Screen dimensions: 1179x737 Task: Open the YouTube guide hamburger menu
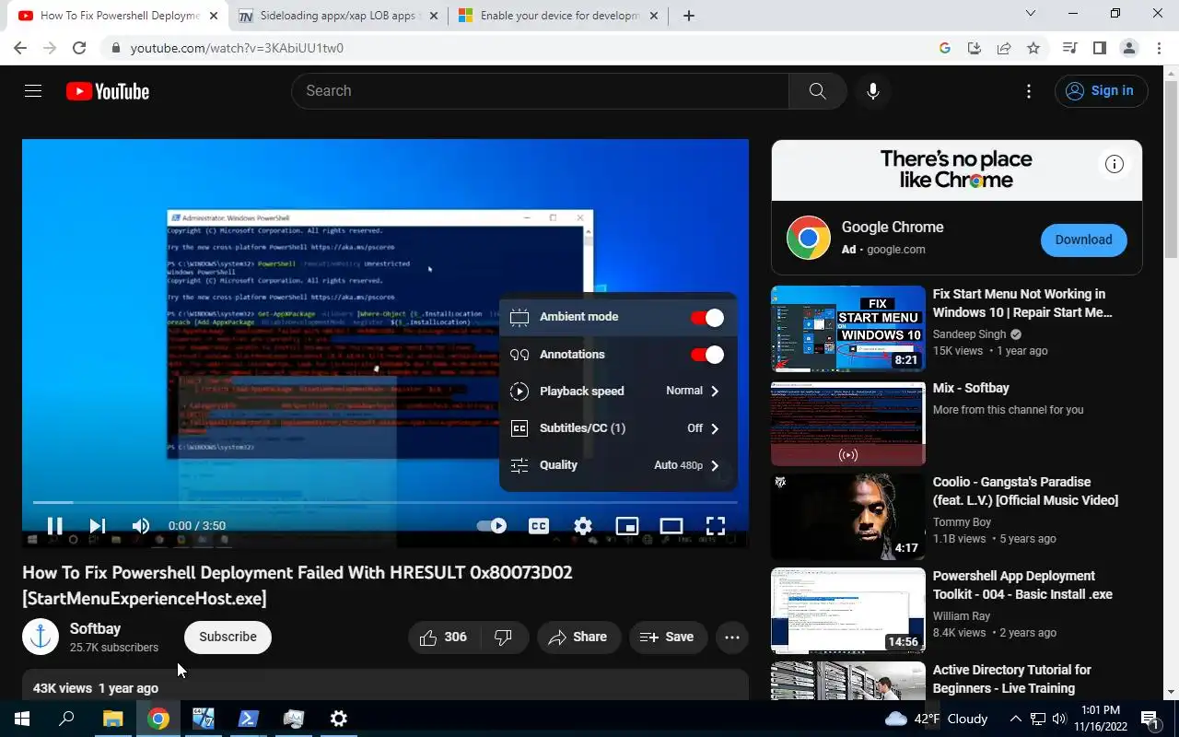click(33, 91)
